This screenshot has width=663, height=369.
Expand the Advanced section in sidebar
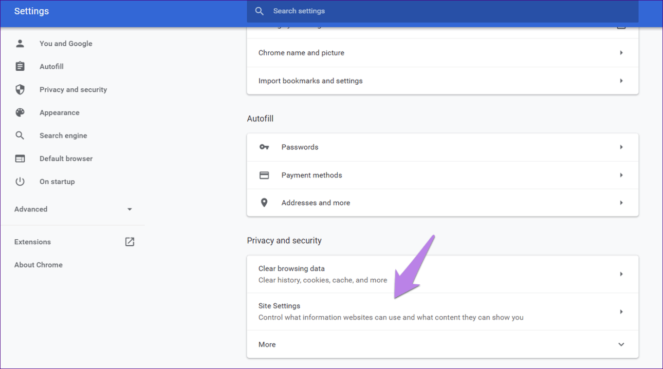pos(130,209)
